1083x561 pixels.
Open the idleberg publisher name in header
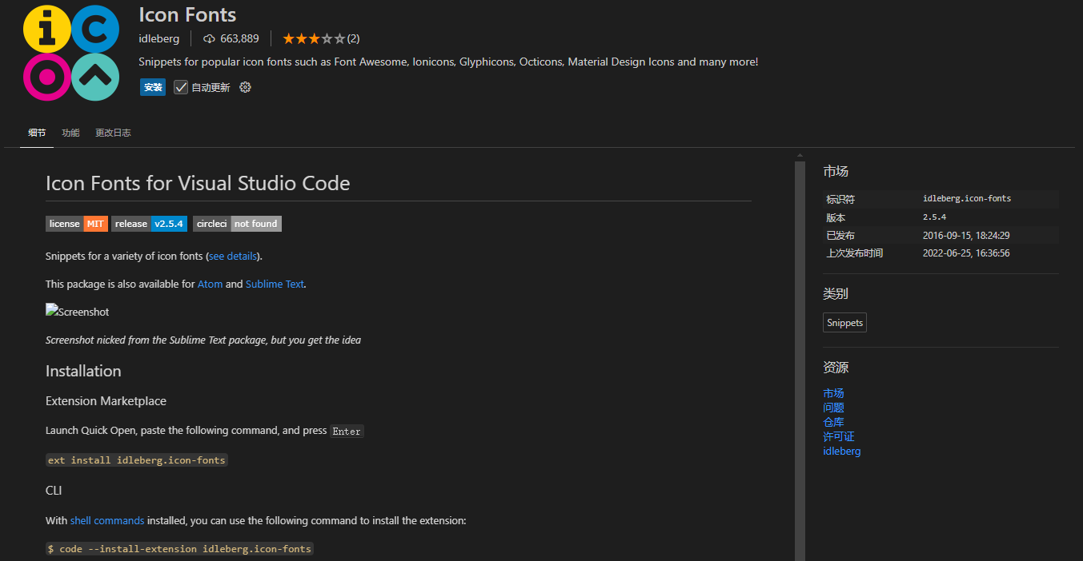159,38
